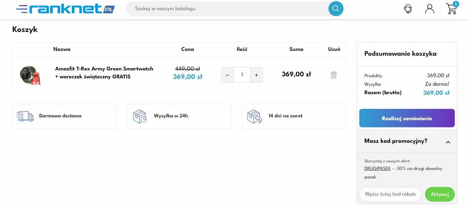This screenshot has height=209, width=468.
Task: Click the Cena column header
Action: coord(187,49)
